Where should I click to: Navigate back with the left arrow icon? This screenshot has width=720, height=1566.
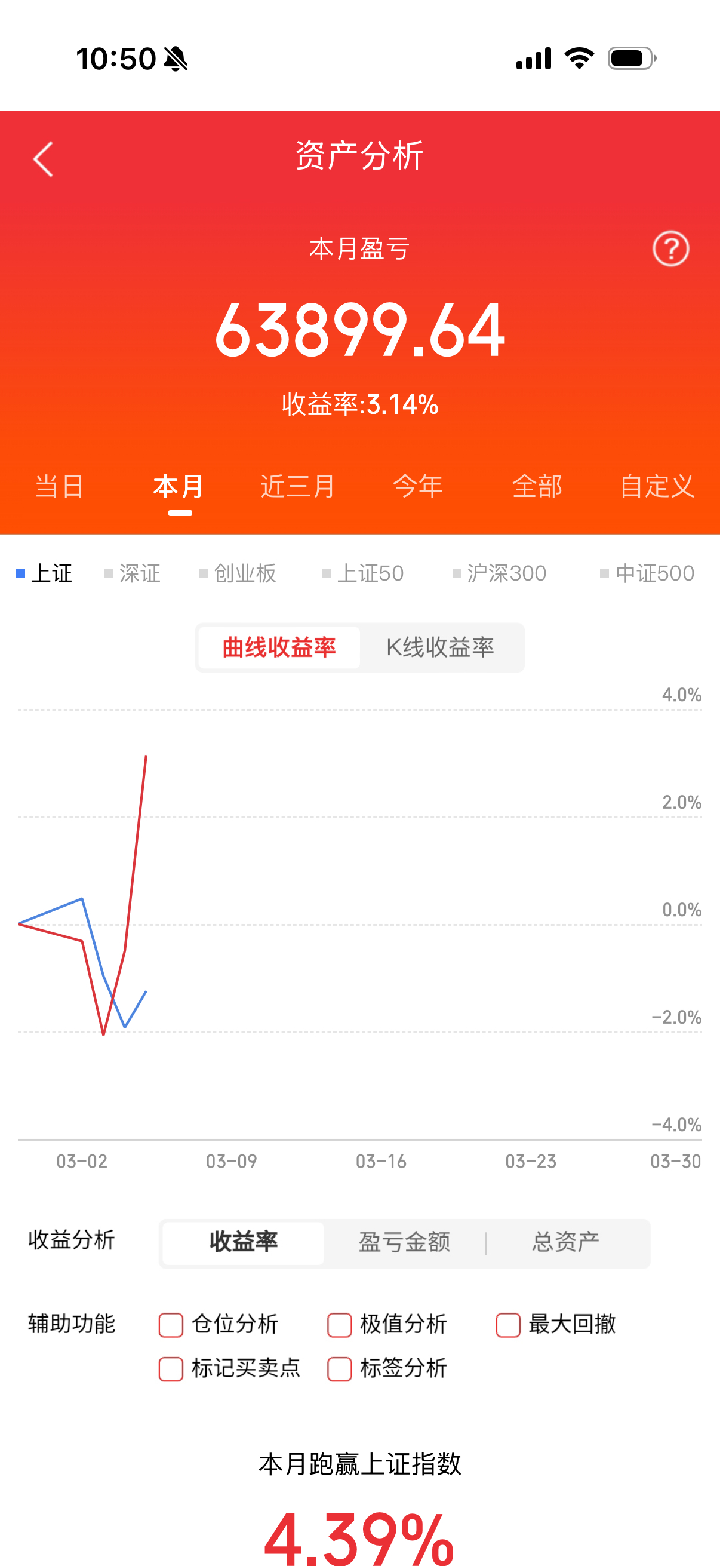point(42,158)
